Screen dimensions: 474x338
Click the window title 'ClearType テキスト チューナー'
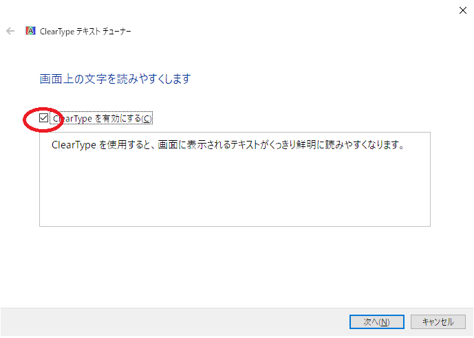coord(85,32)
